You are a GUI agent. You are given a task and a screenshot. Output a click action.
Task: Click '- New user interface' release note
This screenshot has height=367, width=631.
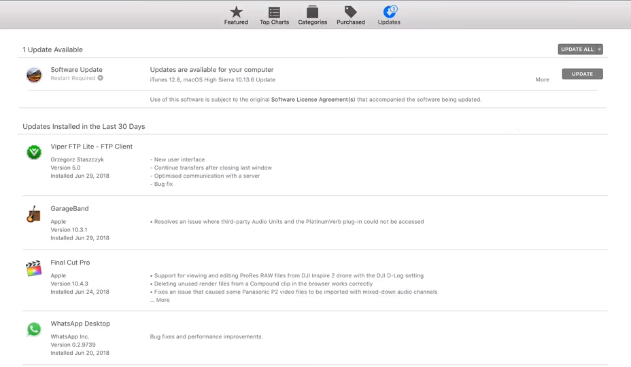coord(177,159)
